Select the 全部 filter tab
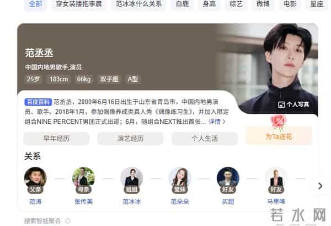This screenshot has width=331, height=226. click(35, 4)
